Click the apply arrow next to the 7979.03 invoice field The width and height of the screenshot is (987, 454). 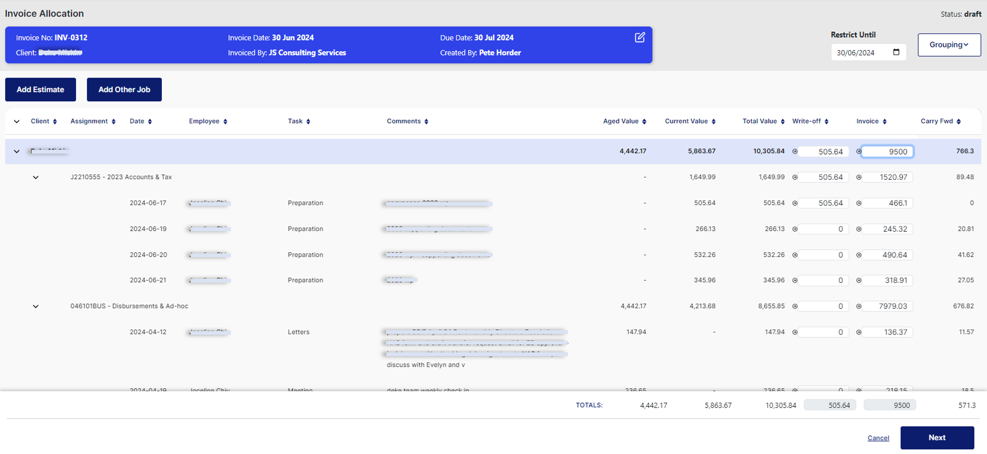coord(859,306)
